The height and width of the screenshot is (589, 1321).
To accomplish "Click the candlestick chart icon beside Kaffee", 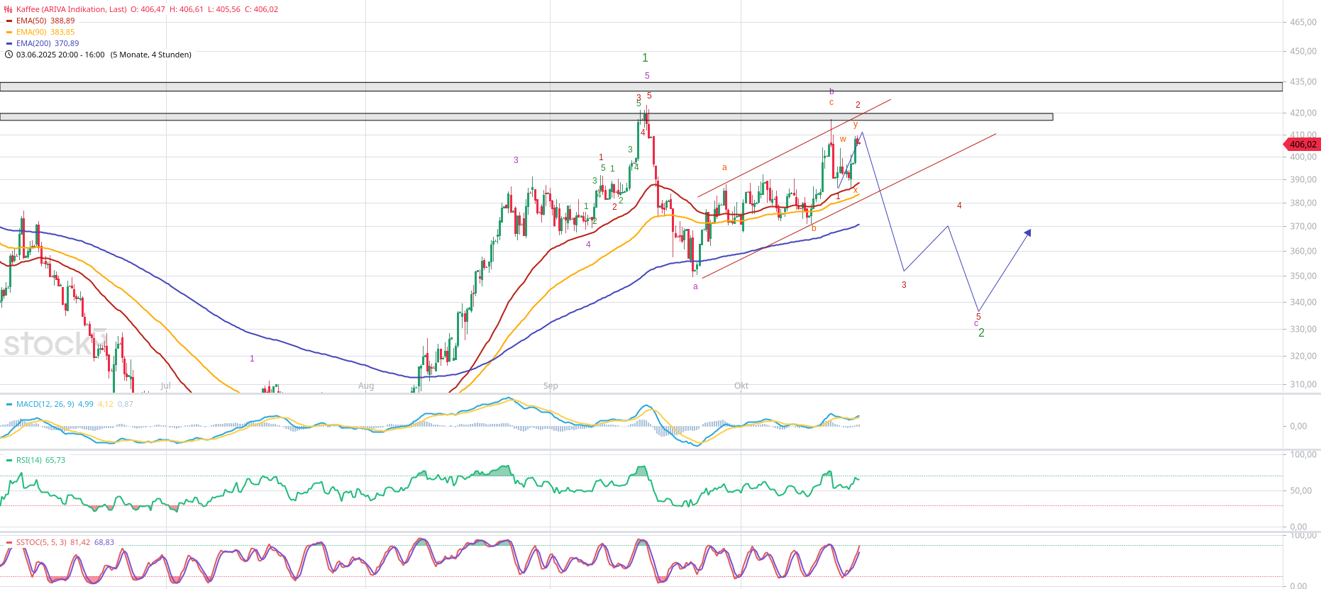I will [9, 9].
